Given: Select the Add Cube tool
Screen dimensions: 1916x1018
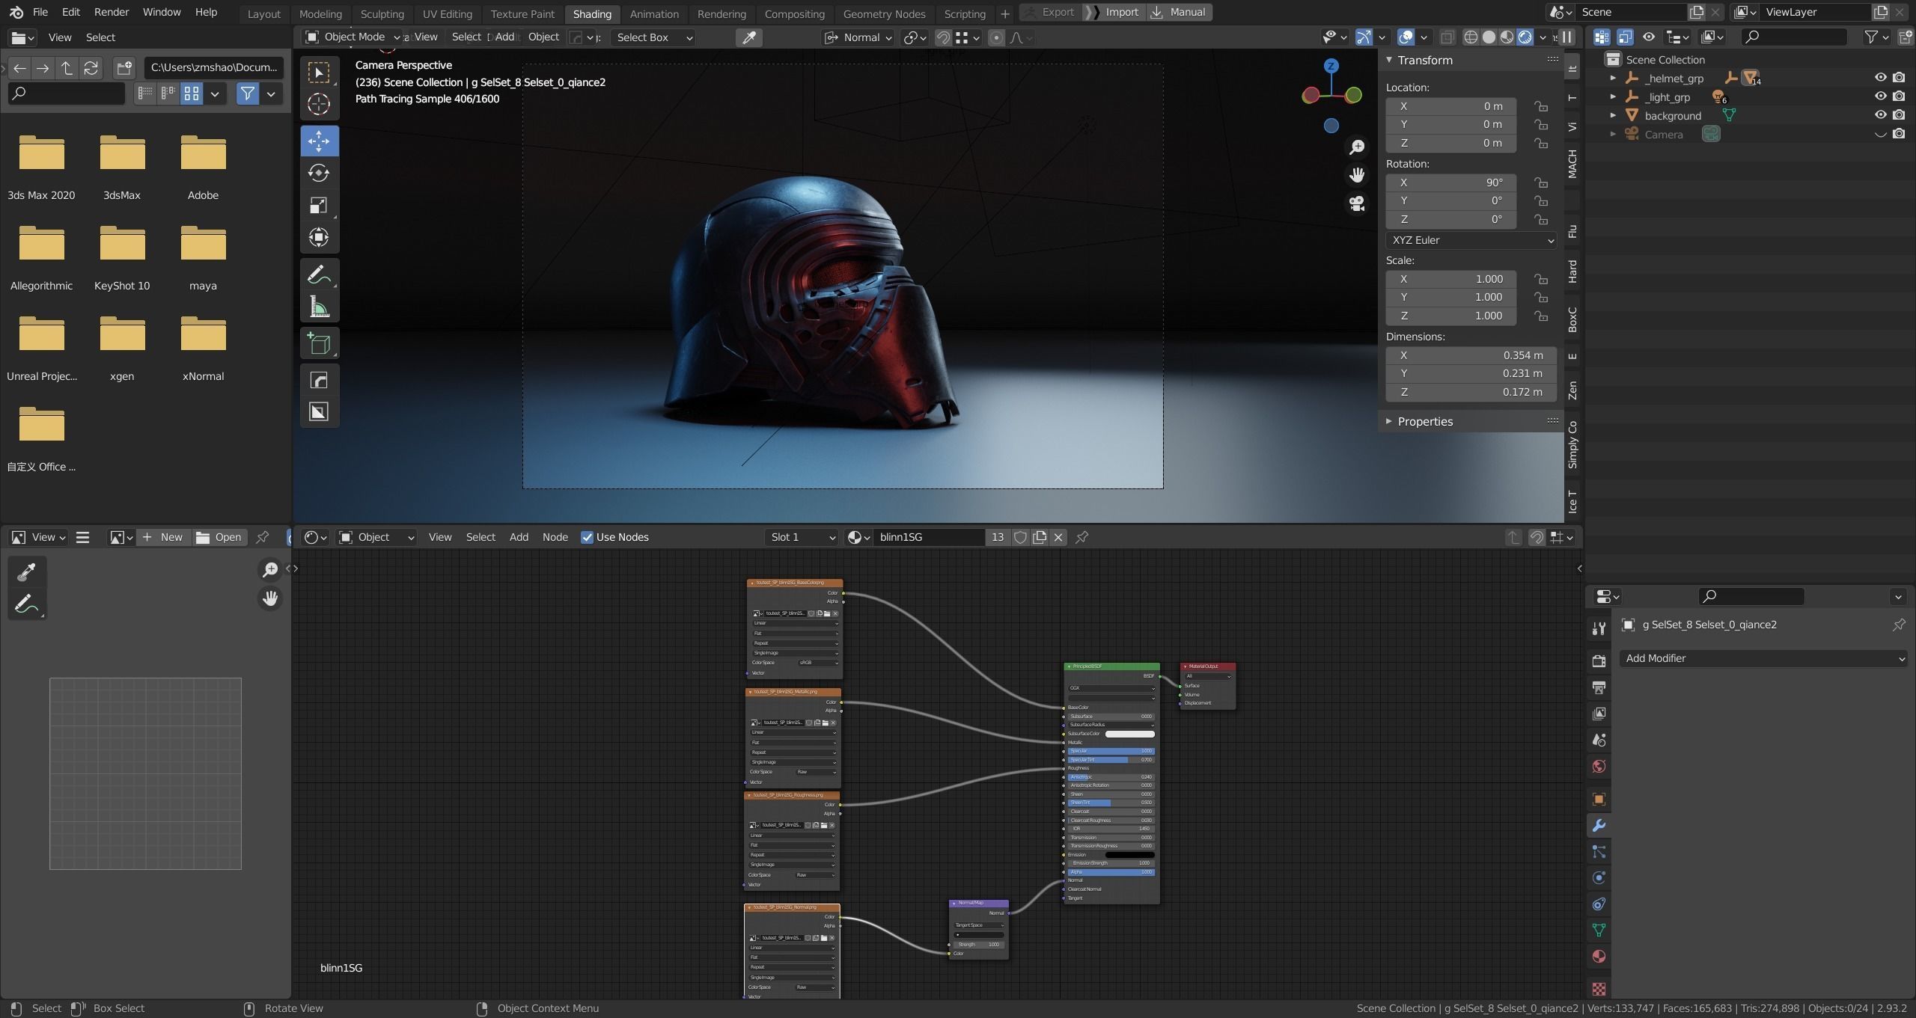Looking at the screenshot, I should [319, 344].
